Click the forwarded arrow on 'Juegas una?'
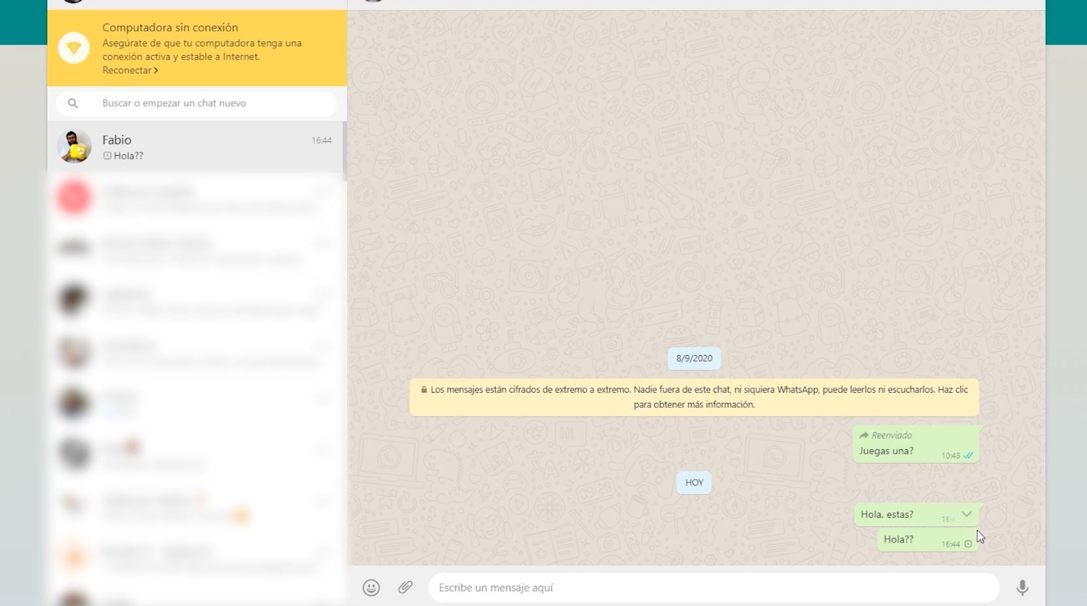Viewport: 1087px width, 606px height. coord(864,435)
